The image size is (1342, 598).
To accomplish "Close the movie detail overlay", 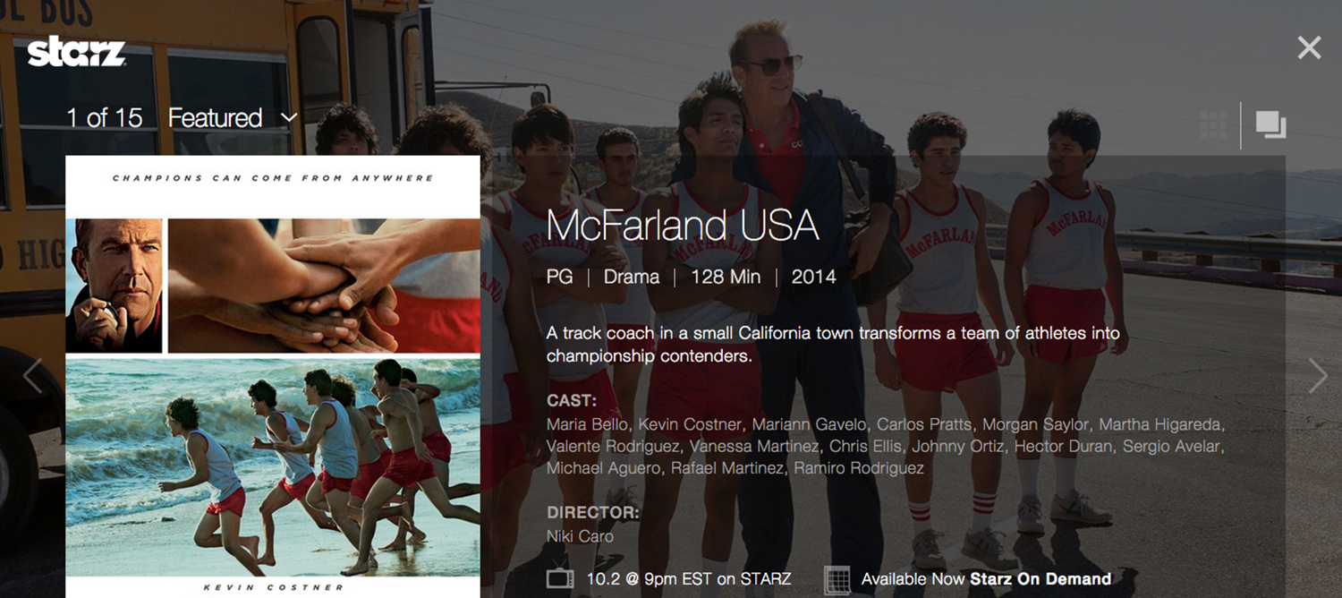I will coord(1309,47).
